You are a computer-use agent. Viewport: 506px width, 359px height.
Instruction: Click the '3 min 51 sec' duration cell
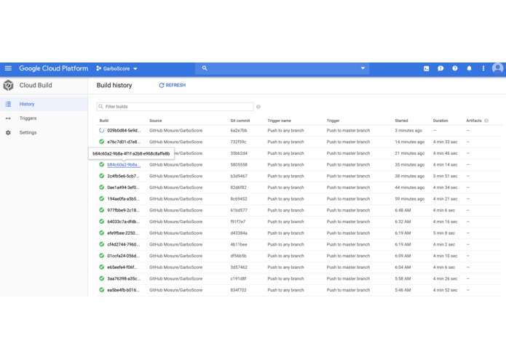(x=445, y=176)
